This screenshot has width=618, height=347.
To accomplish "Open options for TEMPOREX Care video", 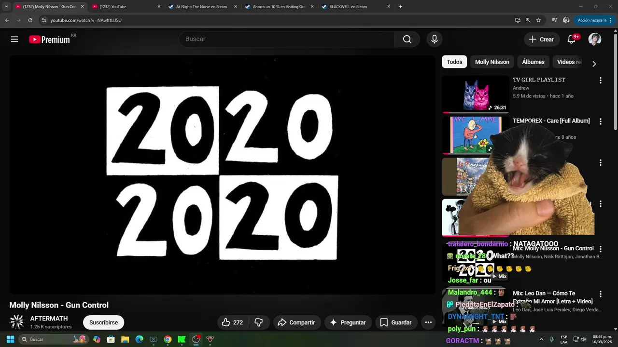I will 601,121.
